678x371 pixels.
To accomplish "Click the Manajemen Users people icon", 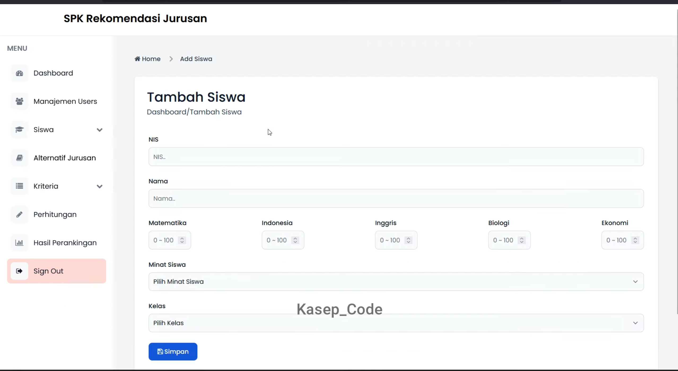I will click(x=19, y=101).
